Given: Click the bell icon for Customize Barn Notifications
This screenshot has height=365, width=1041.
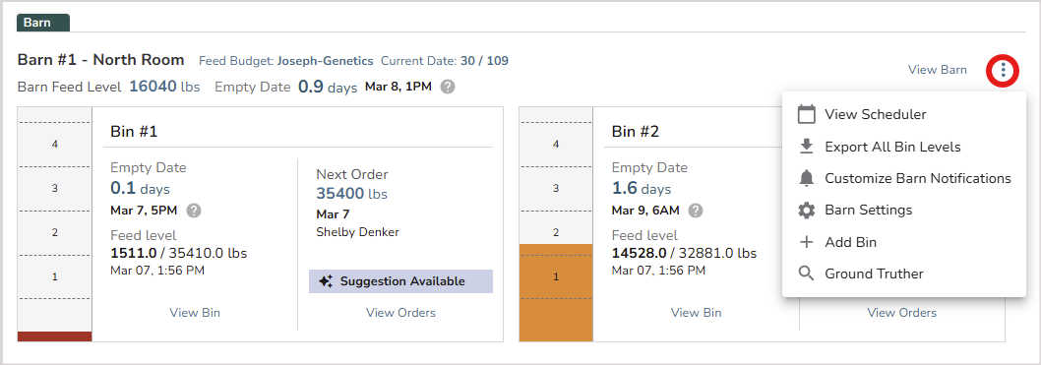Looking at the screenshot, I should coord(806,178).
